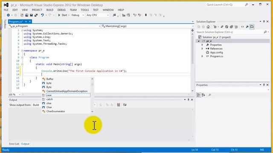The width and height of the screenshot is (273, 153).
Task: Click the Save Program.cs disk icon
Action: (x=31, y=15)
